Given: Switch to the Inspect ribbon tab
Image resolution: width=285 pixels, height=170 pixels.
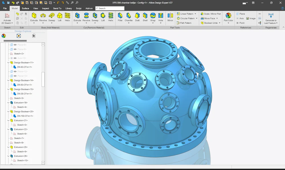Looking at the screenshot, I should coord(45,8).
